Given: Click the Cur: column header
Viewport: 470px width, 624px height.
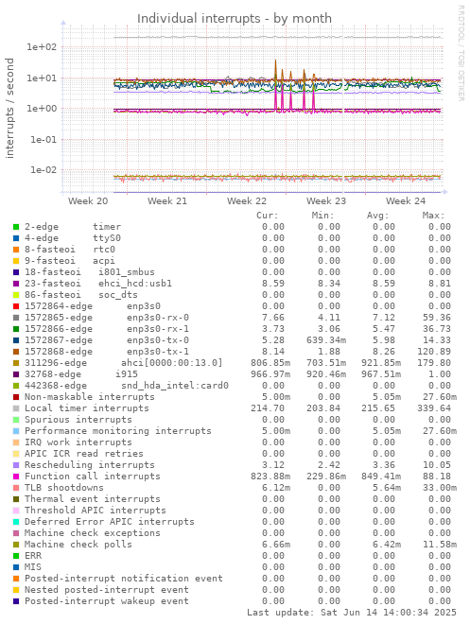Looking at the screenshot, I should click(x=267, y=216).
